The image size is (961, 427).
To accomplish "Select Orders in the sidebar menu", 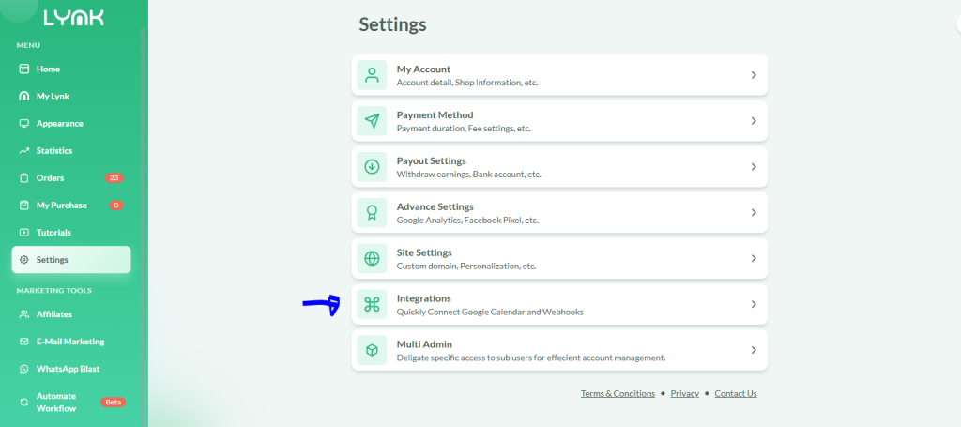I will 50,177.
